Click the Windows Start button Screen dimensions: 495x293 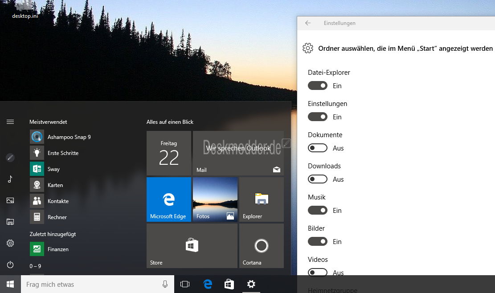[x=10, y=284]
